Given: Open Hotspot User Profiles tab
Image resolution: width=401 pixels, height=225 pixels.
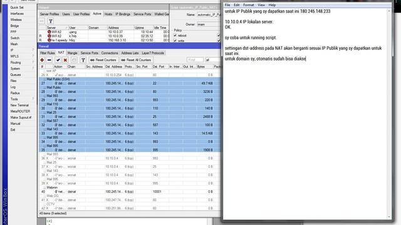Looking at the screenshot, I should 81,14.
